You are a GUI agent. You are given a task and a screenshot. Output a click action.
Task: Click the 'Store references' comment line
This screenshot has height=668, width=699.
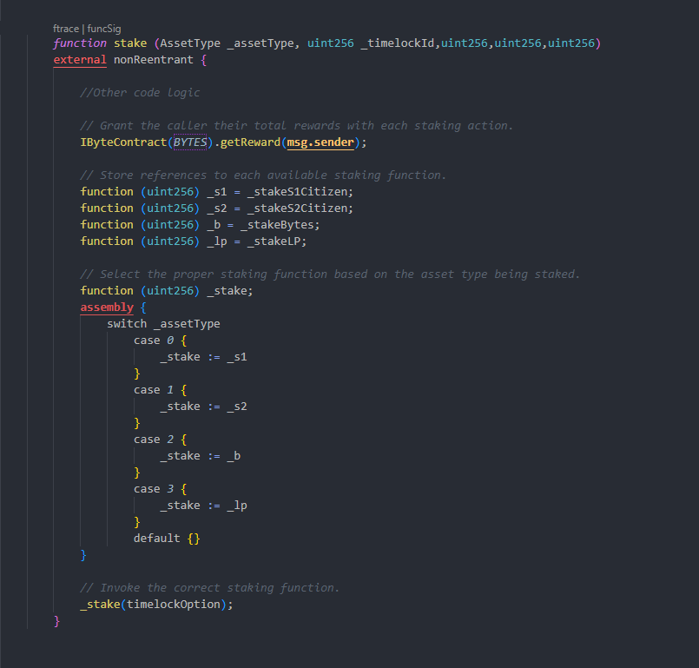pos(263,175)
